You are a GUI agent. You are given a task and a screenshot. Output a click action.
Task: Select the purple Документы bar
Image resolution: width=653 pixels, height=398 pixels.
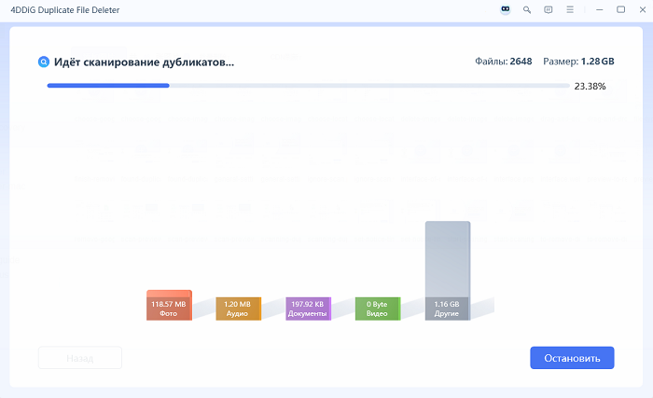tap(308, 309)
